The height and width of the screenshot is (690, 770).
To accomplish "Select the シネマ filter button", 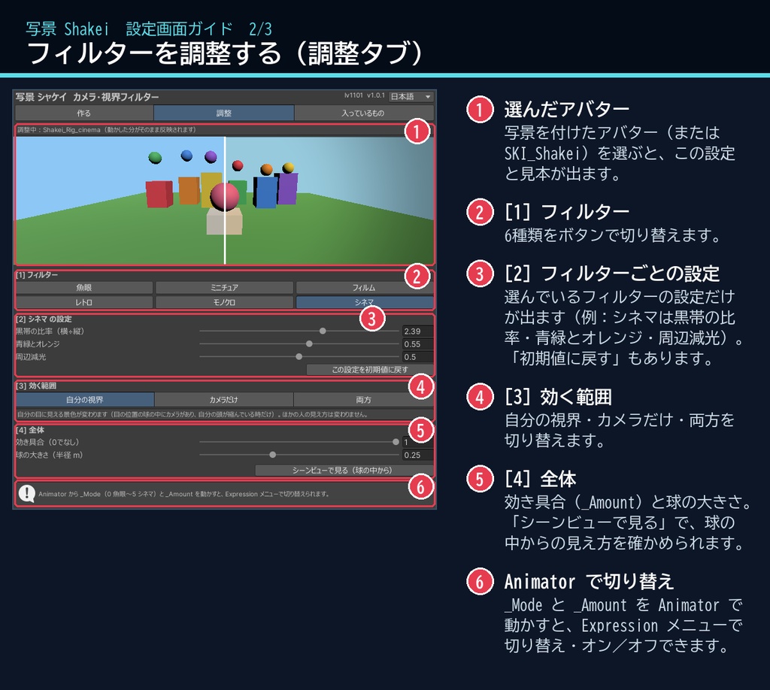I will point(365,302).
